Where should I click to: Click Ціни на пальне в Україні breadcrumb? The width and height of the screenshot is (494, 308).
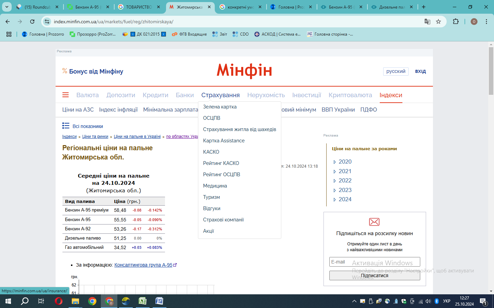pos(137,137)
